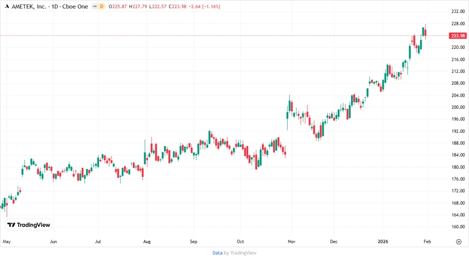Click the change value −2.64 (−1.16%)
Screen dimensions: 469x259
point(205,6)
